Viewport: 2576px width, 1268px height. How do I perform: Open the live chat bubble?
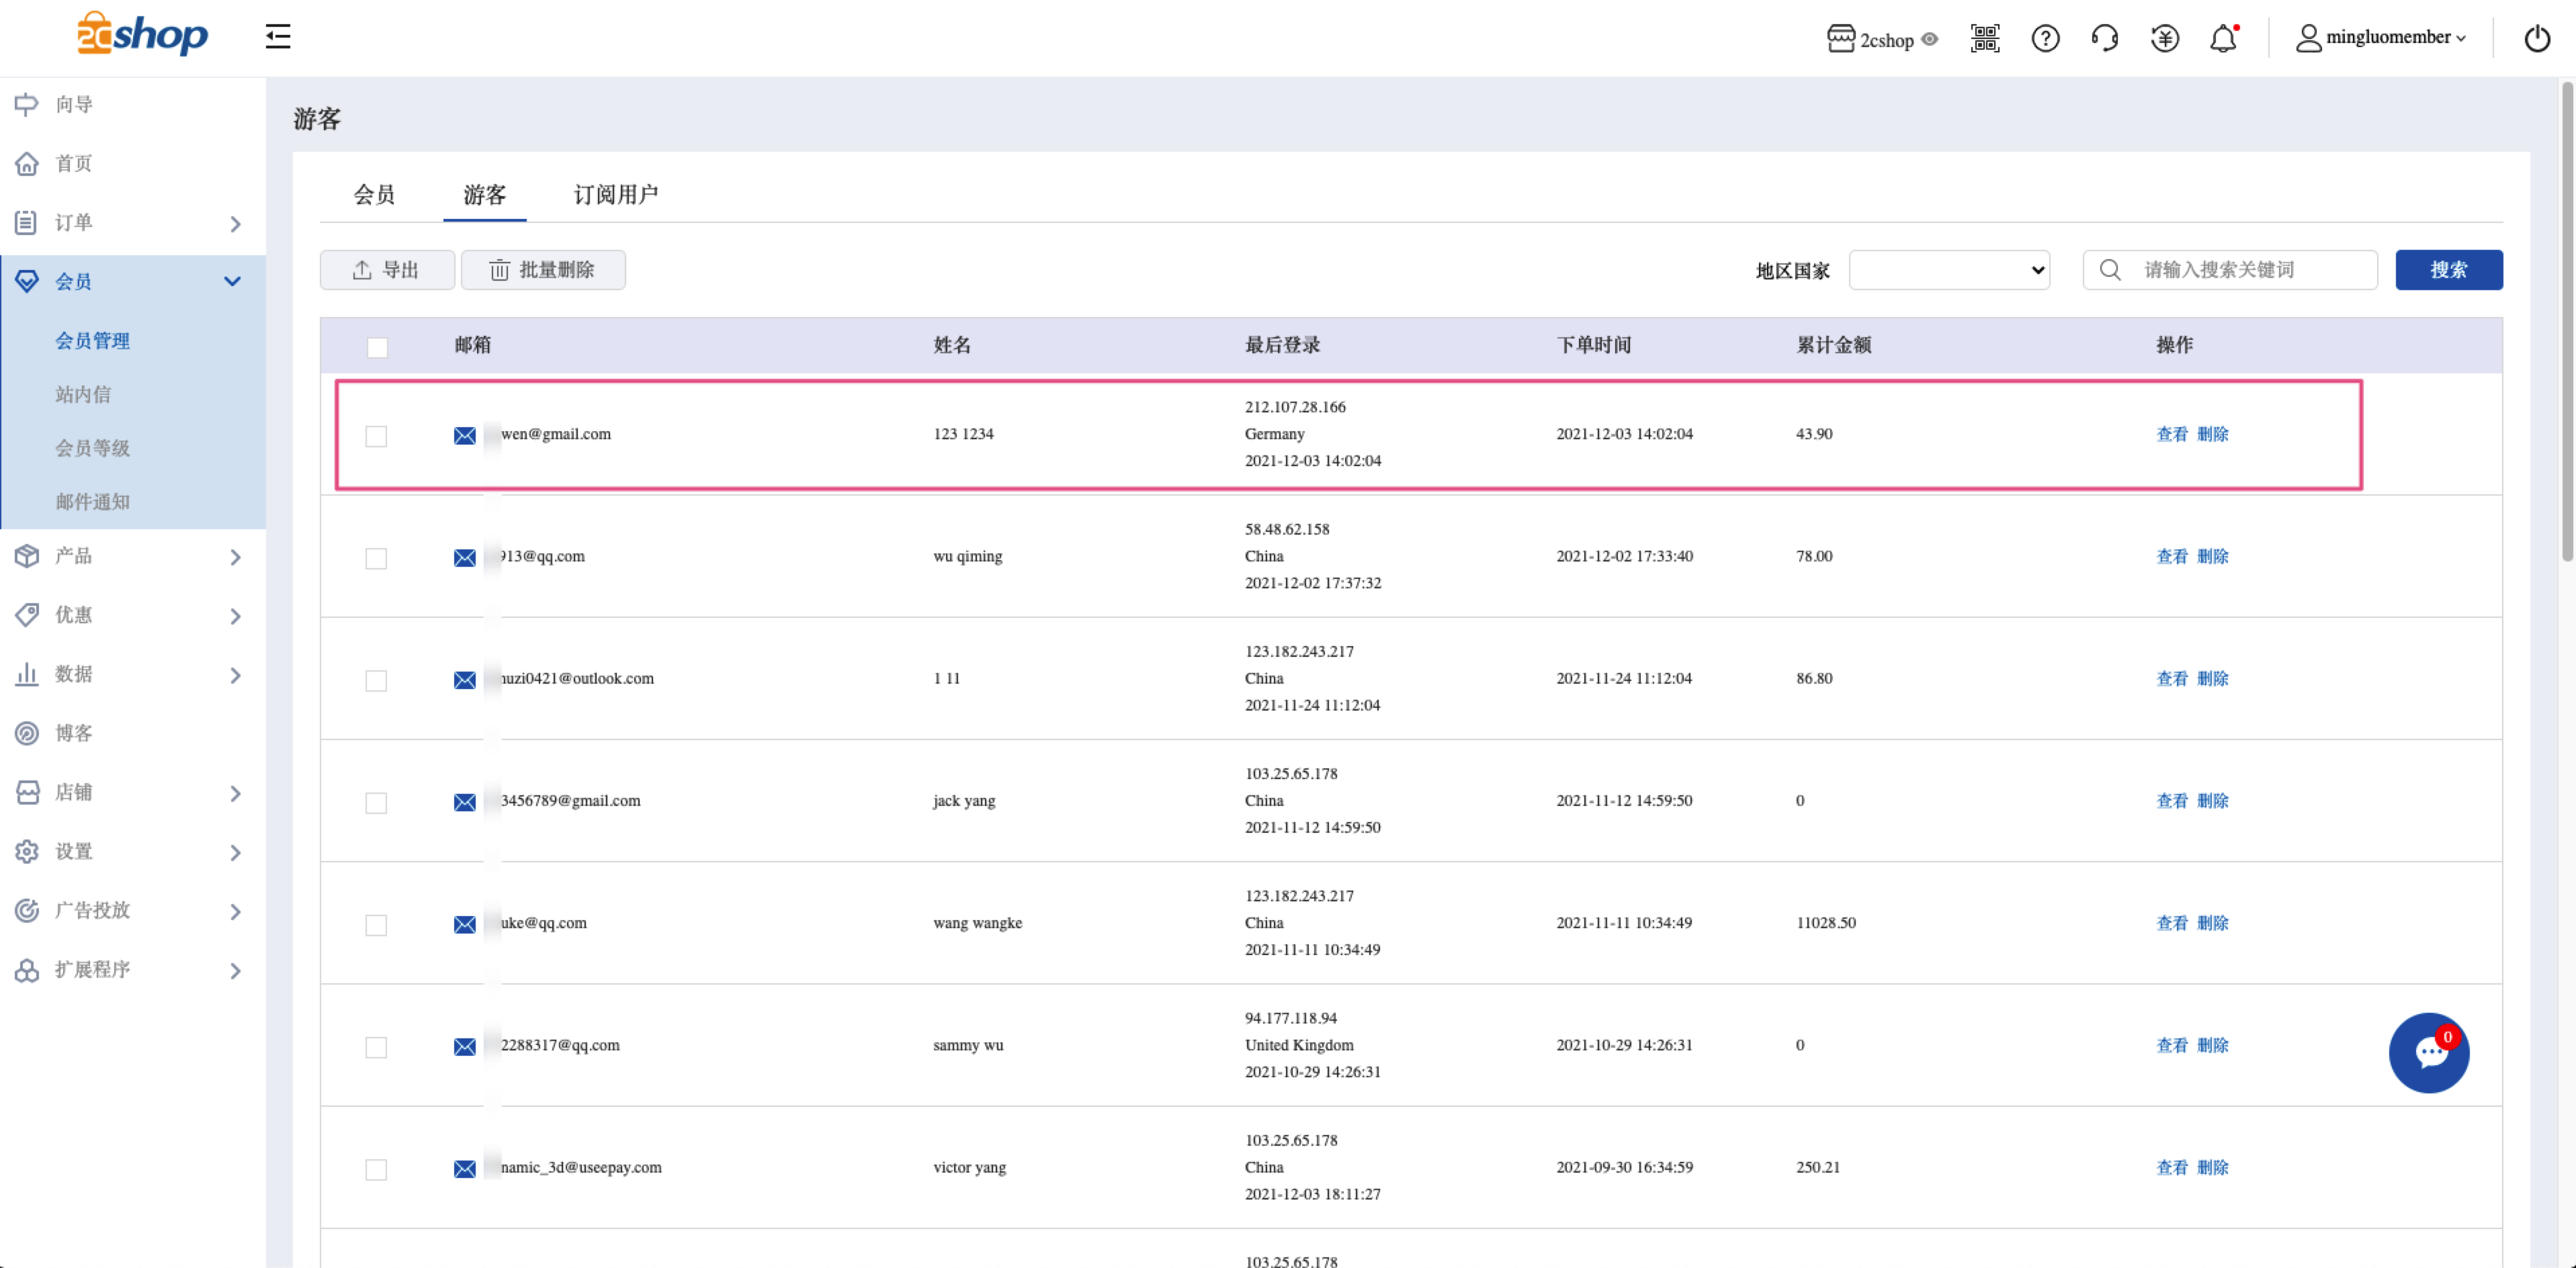pyautogui.click(x=2428, y=1052)
